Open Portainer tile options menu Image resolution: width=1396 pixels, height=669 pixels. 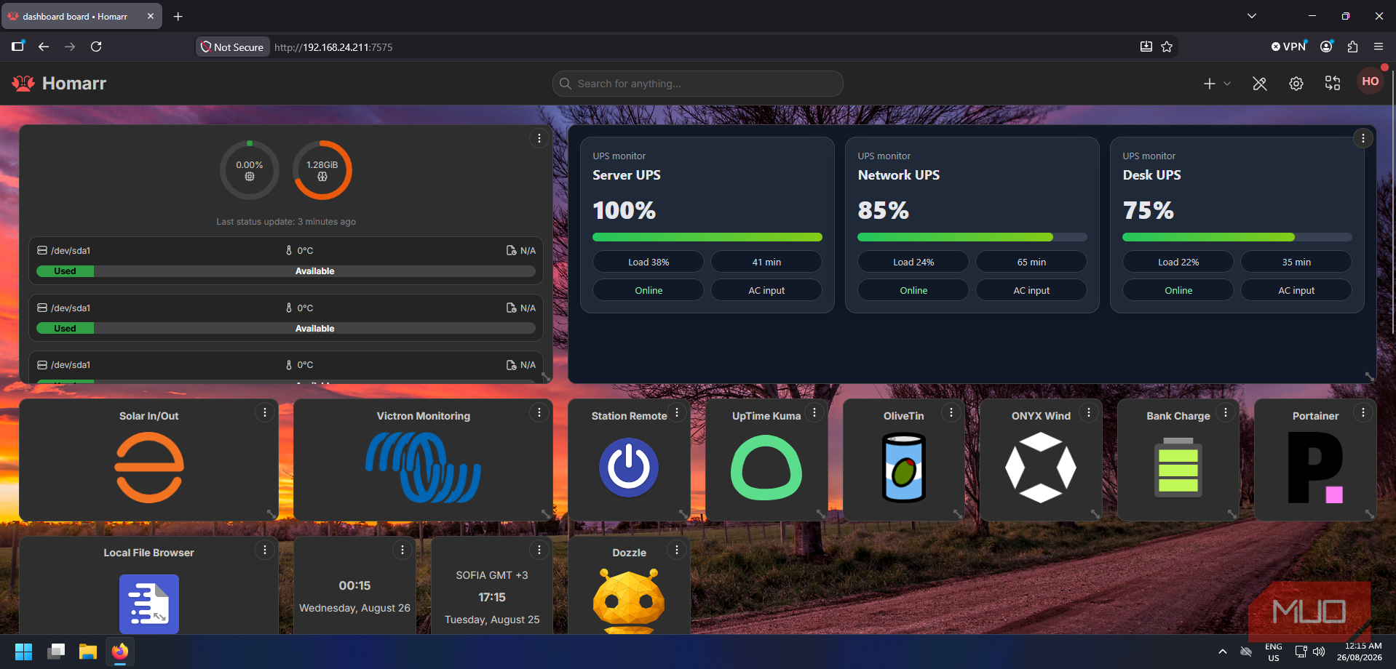click(x=1363, y=412)
